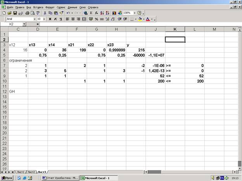Toggle italic formatting
This screenshot has width=242, height=181.
point(55,19)
